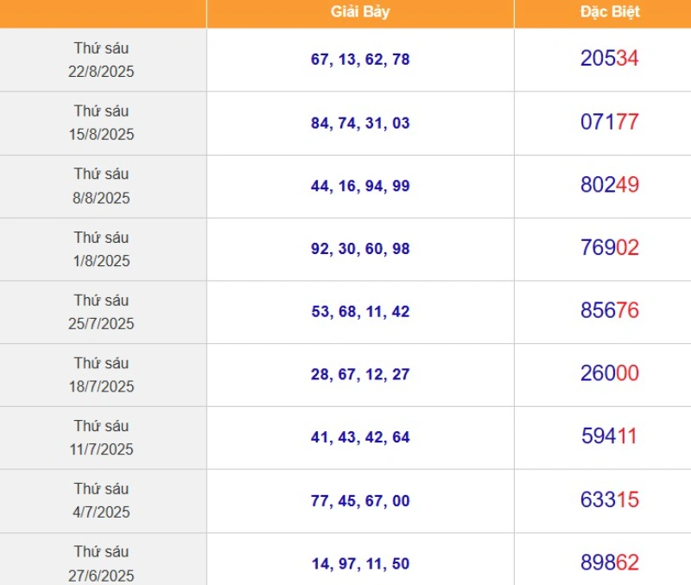Select Giải Bảy numbers 67, 13, 62, 78

click(x=360, y=60)
